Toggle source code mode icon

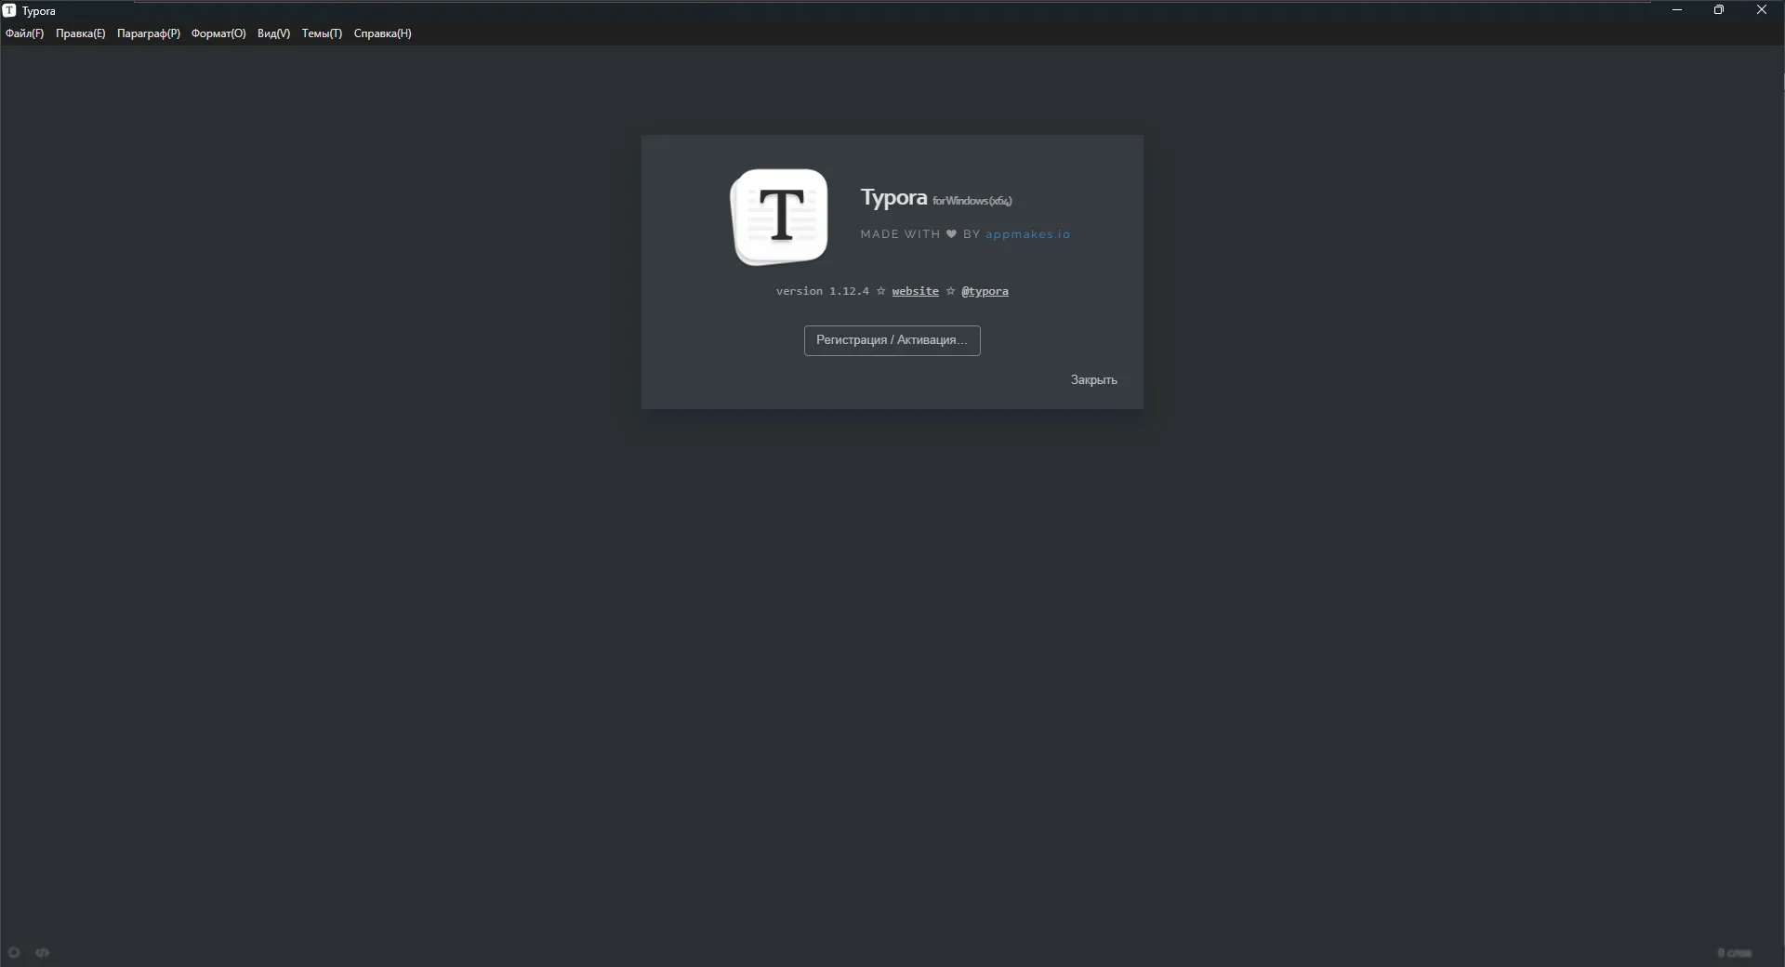[43, 952]
